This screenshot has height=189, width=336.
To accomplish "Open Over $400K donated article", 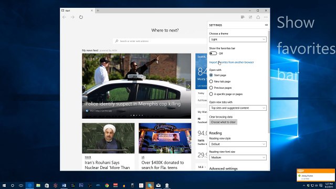I will pos(163,165).
